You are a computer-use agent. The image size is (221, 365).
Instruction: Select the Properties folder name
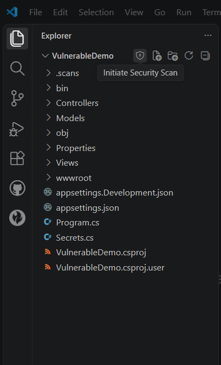(76, 148)
